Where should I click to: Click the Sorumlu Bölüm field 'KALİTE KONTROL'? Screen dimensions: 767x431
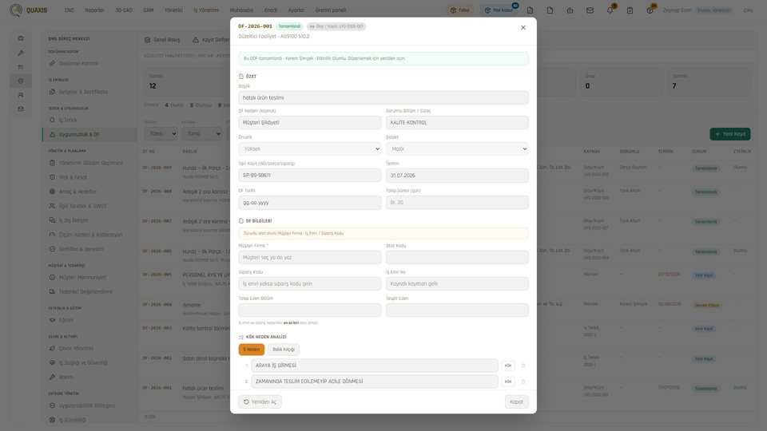(x=457, y=123)
